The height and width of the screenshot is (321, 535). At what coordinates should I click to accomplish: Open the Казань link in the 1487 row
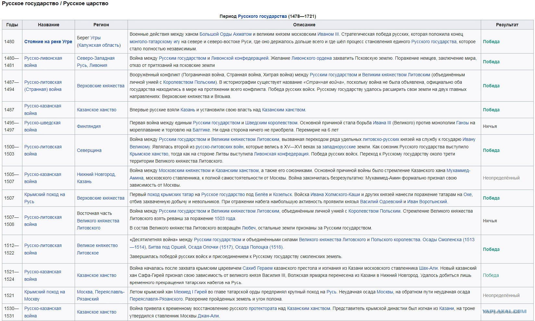(x=188, y=110)
